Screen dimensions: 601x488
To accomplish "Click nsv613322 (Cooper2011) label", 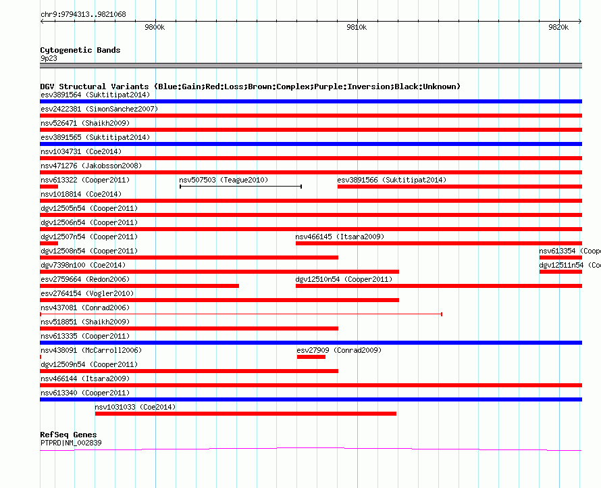I will (85, 180).
